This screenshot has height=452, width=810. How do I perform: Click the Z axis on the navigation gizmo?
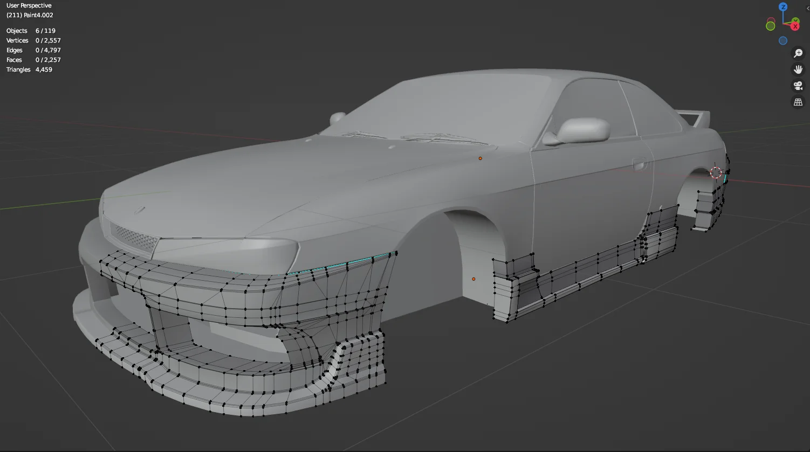point(782,6)
